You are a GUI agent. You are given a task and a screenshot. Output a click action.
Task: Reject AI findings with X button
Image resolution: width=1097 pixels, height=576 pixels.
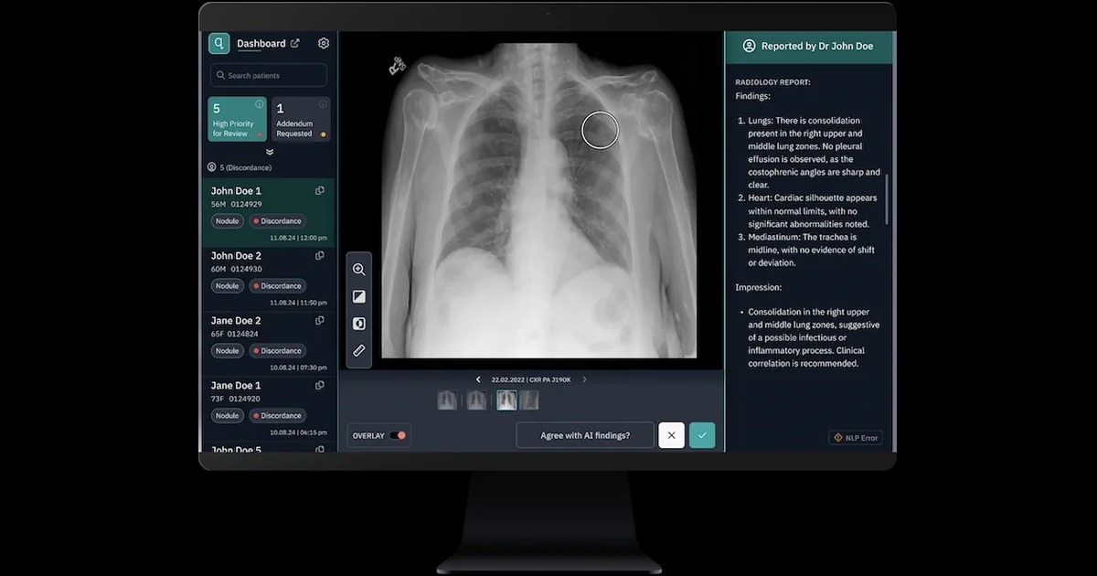(671, 435)
